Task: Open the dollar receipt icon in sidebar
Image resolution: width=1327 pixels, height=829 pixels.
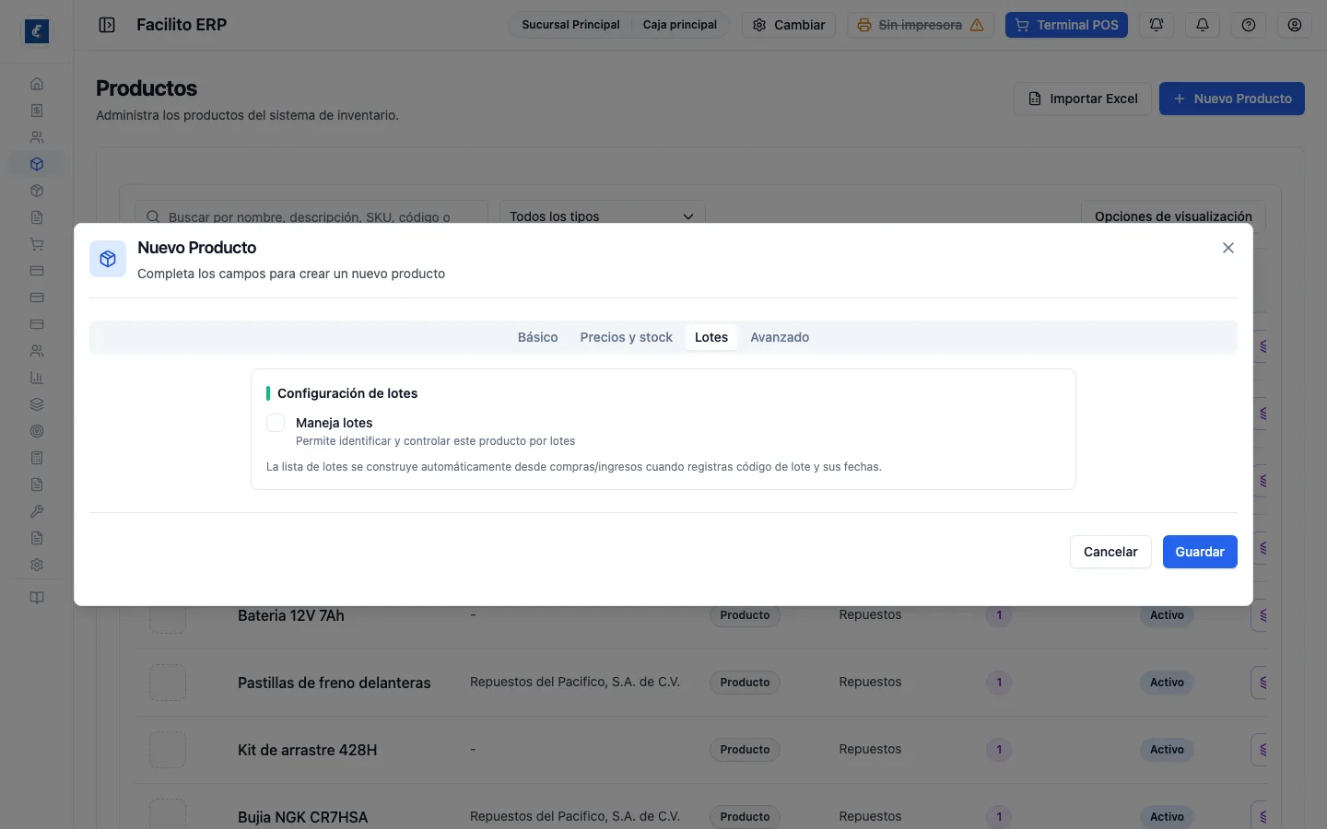Action: (37, 111)
